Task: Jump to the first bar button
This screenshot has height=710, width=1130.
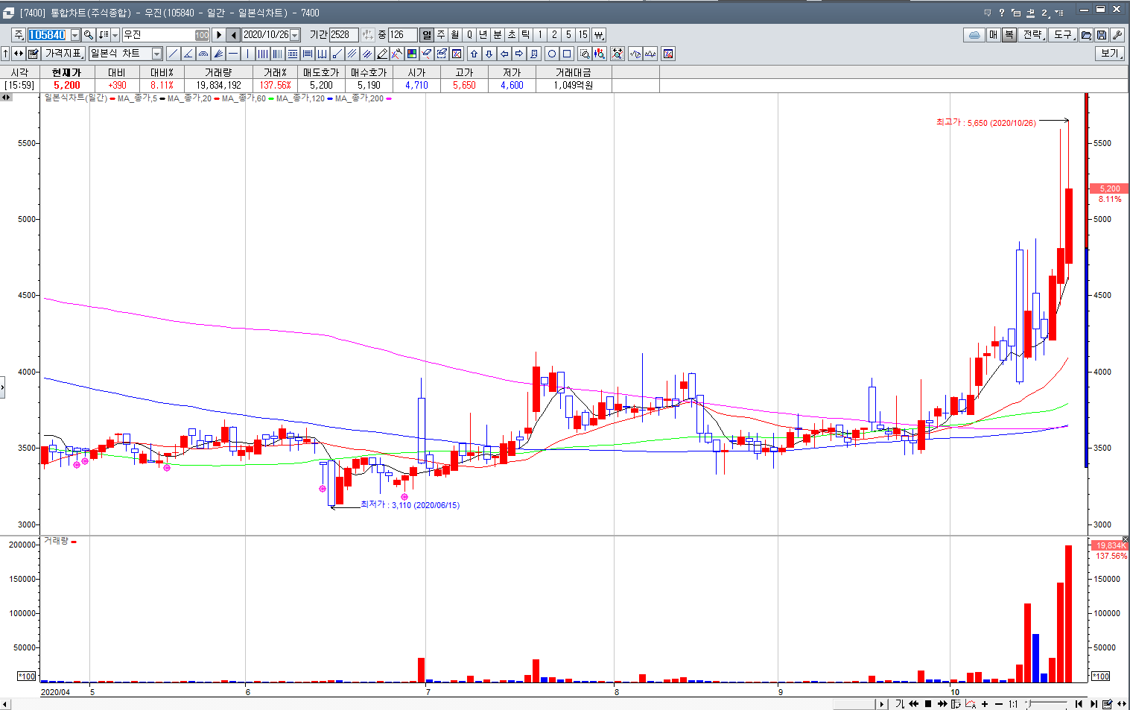Action: (1079, 704)
